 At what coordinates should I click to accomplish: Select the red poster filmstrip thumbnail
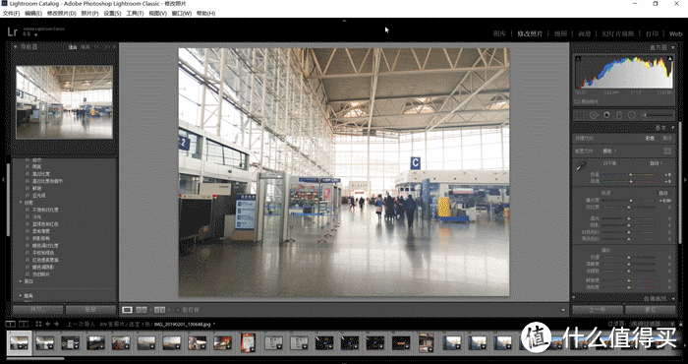[248, 343]
